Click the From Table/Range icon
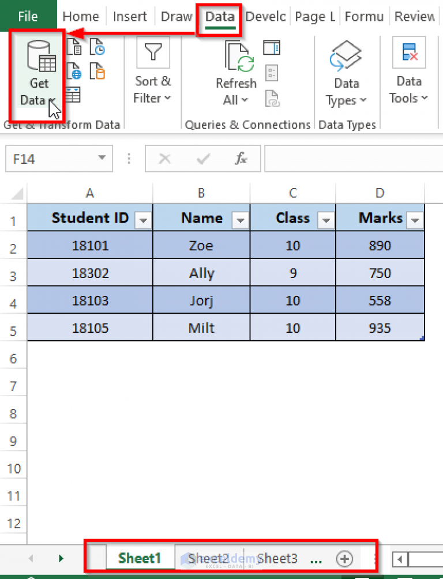443x579 pixels. [x=74, y=94]
